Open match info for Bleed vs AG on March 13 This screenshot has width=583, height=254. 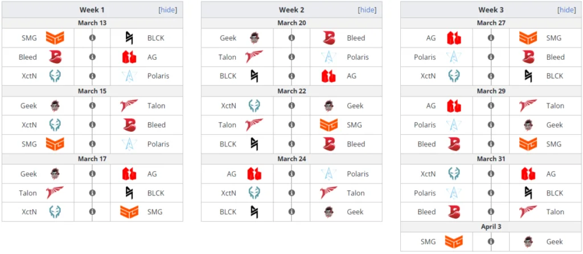coord(92,57)
